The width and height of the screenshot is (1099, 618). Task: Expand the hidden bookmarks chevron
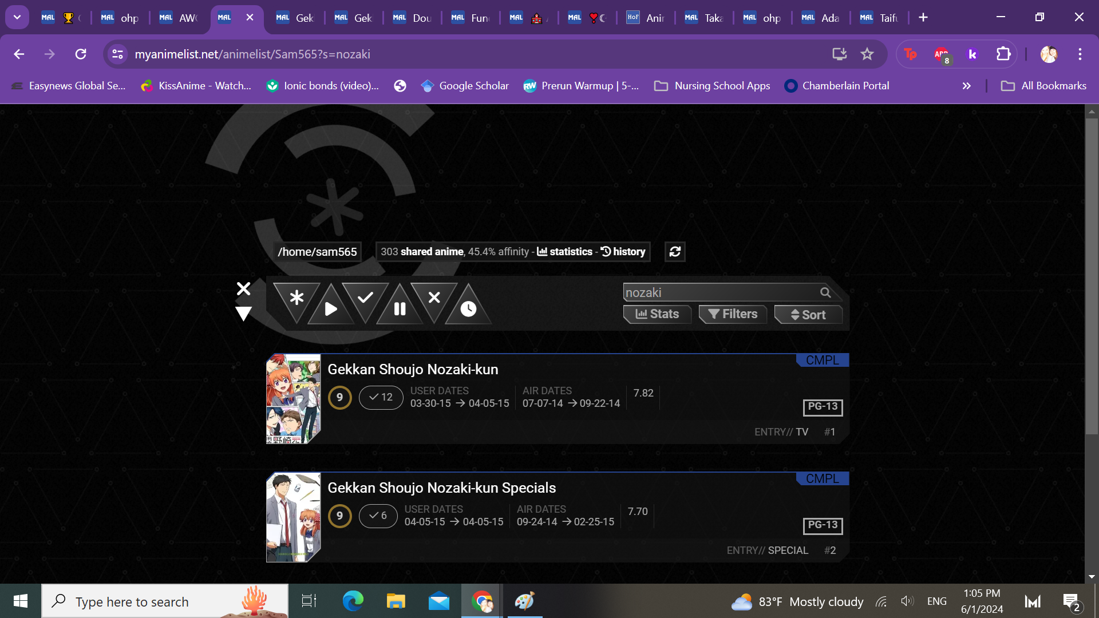click(x=966, y=86)
